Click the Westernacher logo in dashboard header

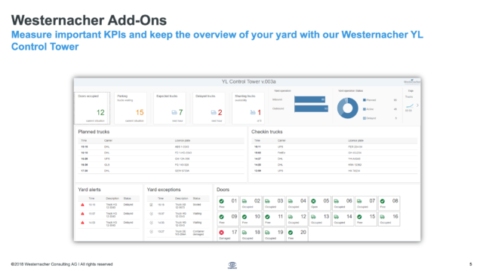click(x=412, y=81)
